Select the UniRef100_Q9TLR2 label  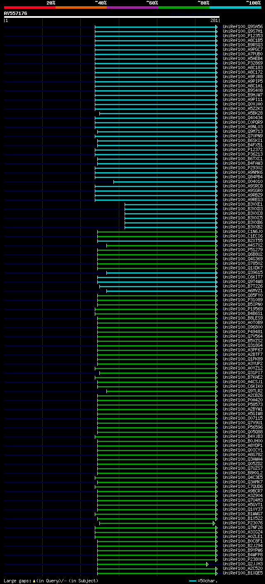[x=243, y=391]
